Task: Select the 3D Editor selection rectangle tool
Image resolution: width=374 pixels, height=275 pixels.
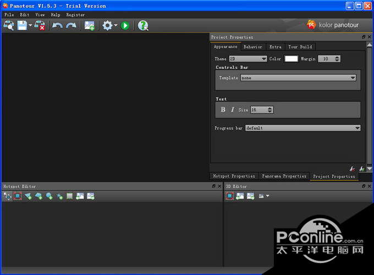Action: tap(229, 196)
